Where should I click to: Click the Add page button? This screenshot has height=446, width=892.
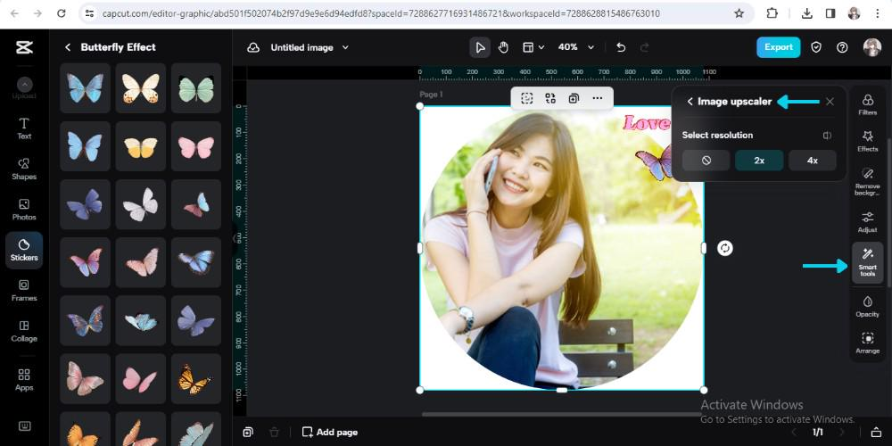pyautogui.click(x=330, y=433)
